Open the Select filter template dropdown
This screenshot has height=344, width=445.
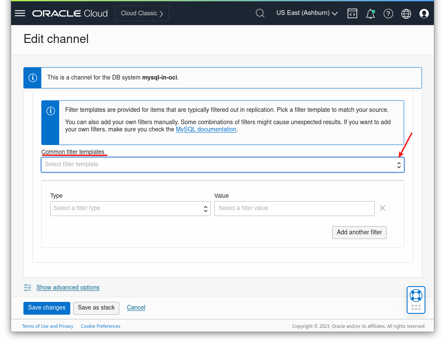222,165
